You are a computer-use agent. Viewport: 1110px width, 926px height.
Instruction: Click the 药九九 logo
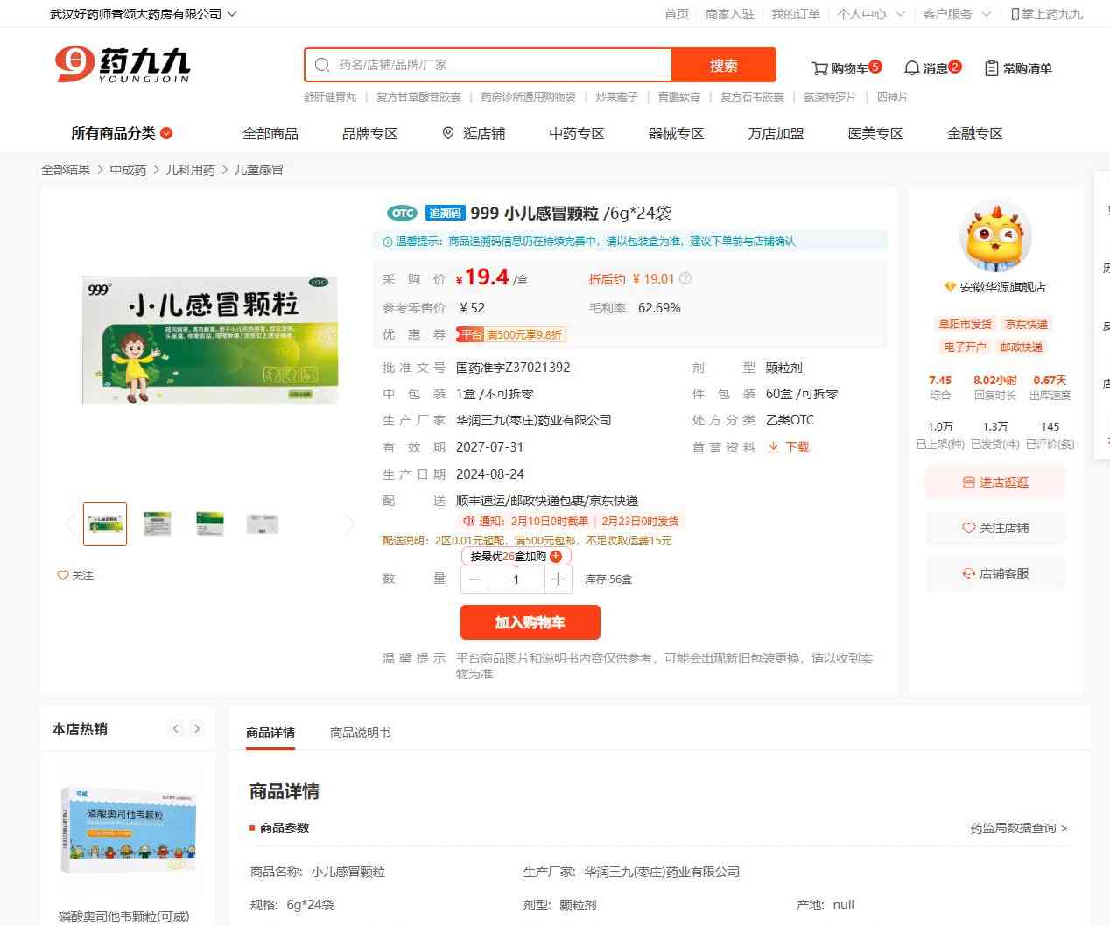(x=123, y=65)
